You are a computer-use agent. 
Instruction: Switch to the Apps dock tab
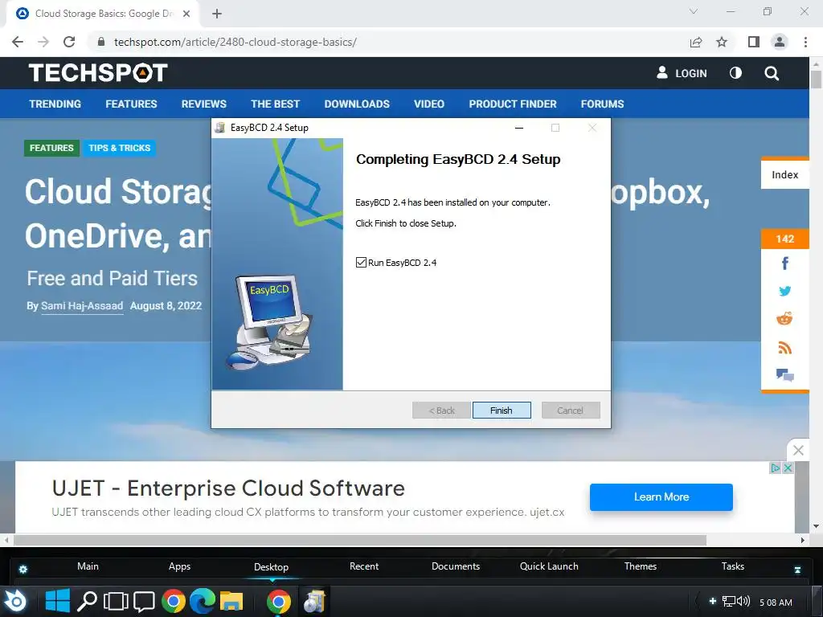[179, 566]
